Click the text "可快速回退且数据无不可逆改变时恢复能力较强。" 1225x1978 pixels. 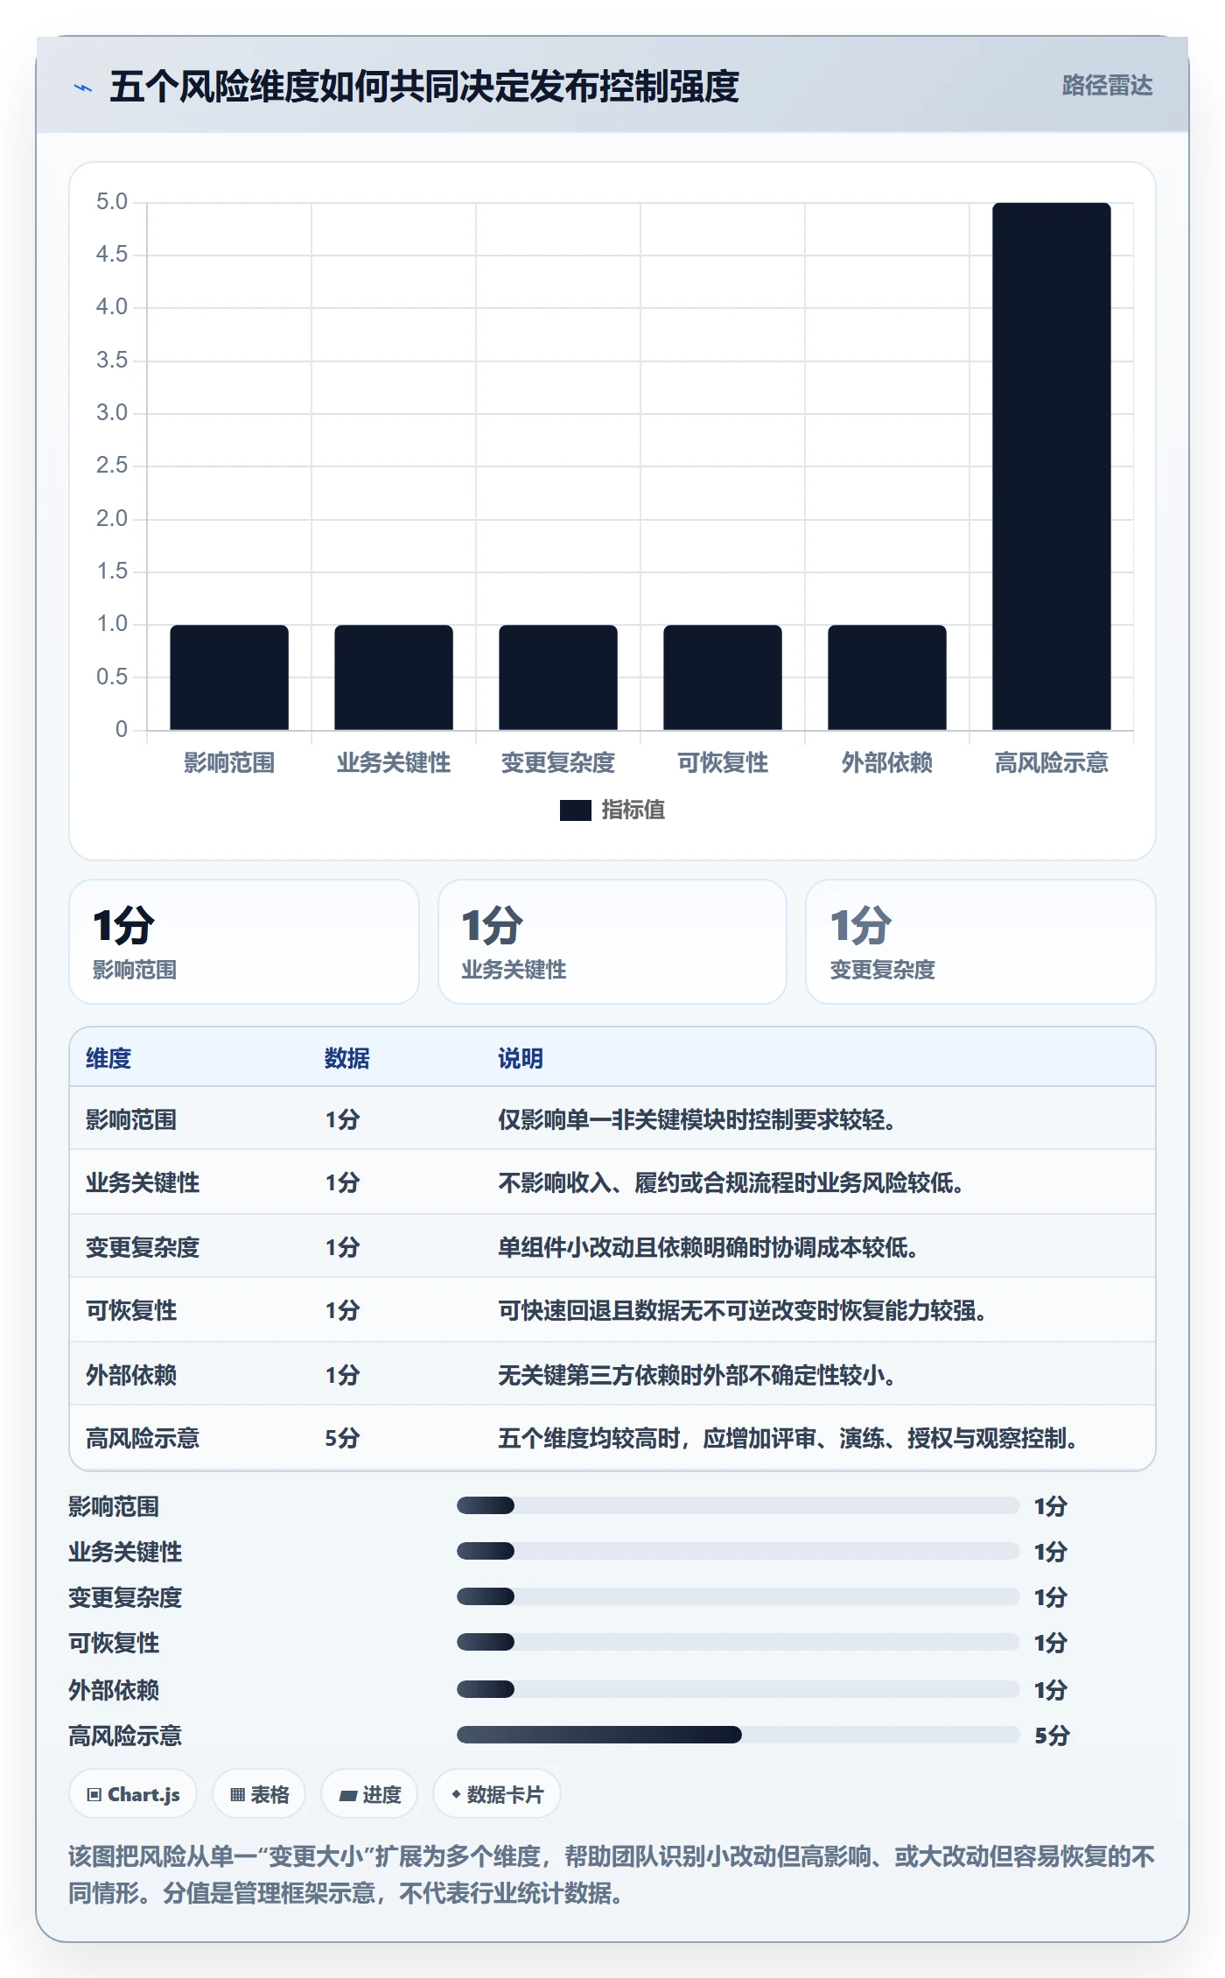coord(742,1311)
